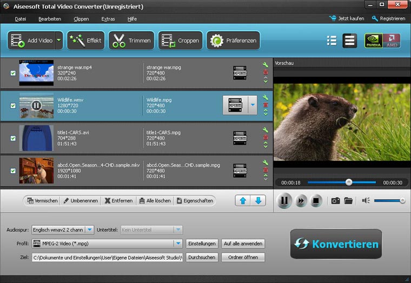
Task: Stop the preview playback
Action: point(316,201)
